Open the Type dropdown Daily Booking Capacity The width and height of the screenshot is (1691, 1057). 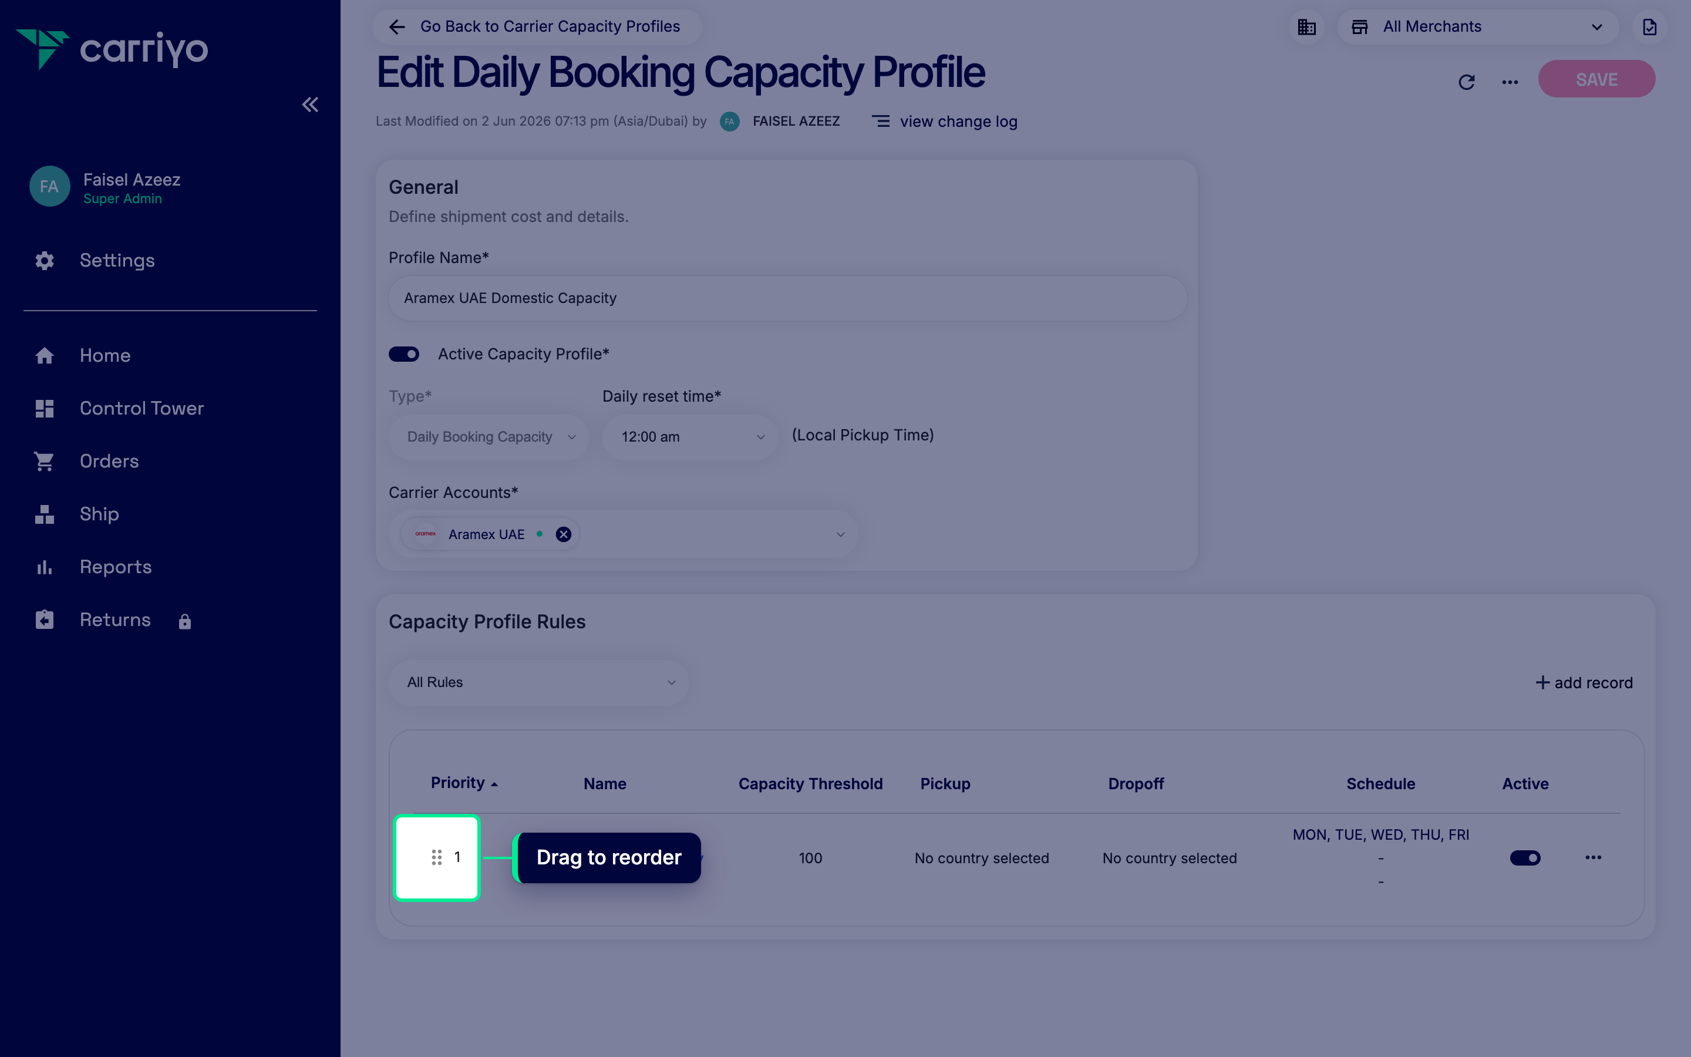coord(489,437)
